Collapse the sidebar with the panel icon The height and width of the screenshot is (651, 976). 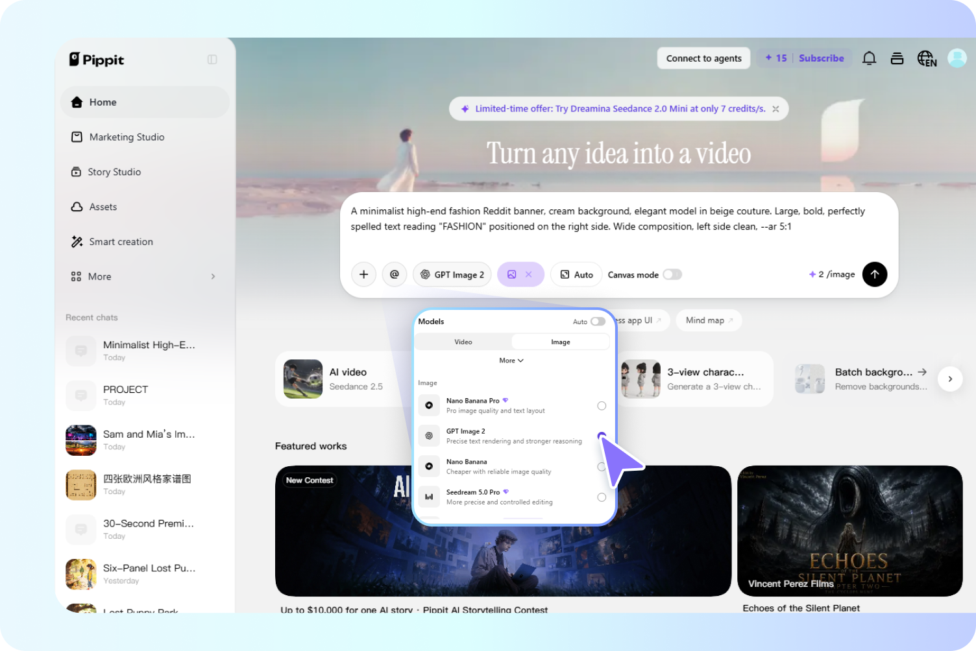[212, 60]
